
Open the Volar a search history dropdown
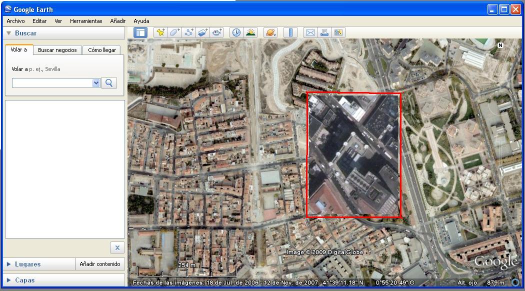coord(96,83)
